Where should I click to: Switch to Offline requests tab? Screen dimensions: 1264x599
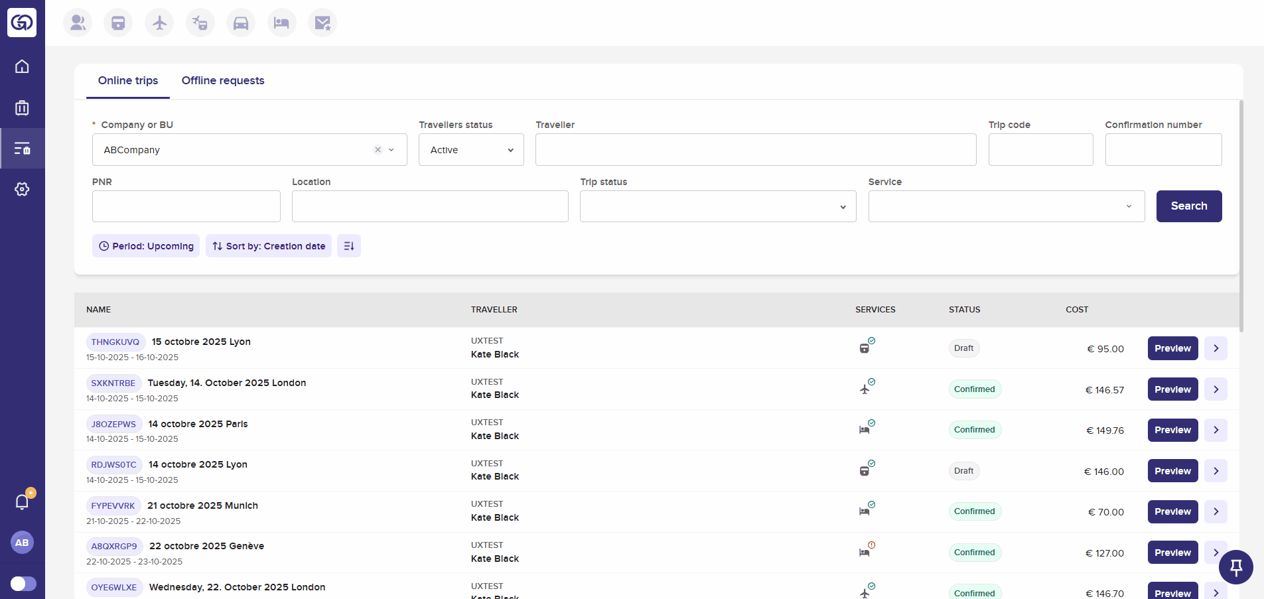pos(223,81)
